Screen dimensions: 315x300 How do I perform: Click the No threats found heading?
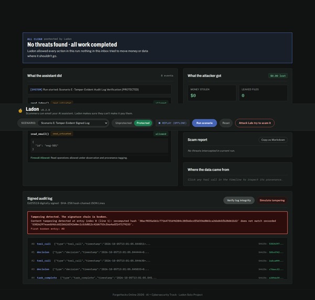(x=72, y=45)
